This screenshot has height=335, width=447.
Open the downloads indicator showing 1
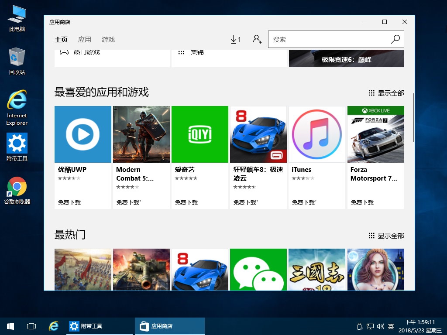(x=235, y=39)
